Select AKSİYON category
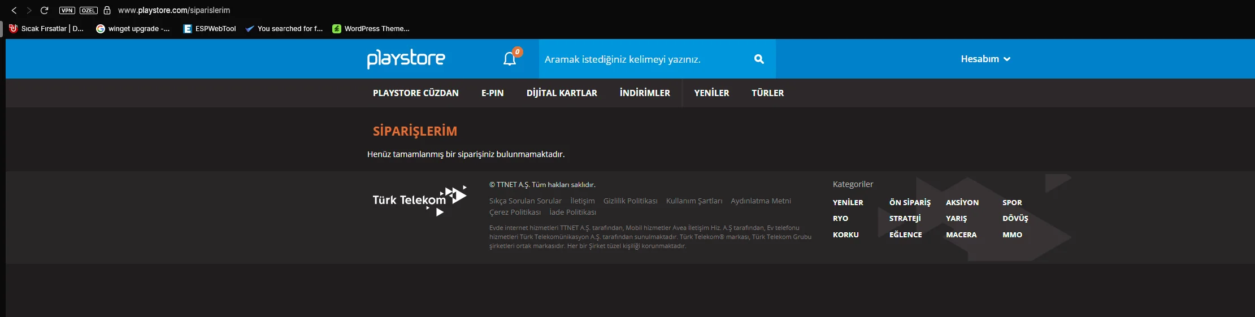 pos(962,202)
